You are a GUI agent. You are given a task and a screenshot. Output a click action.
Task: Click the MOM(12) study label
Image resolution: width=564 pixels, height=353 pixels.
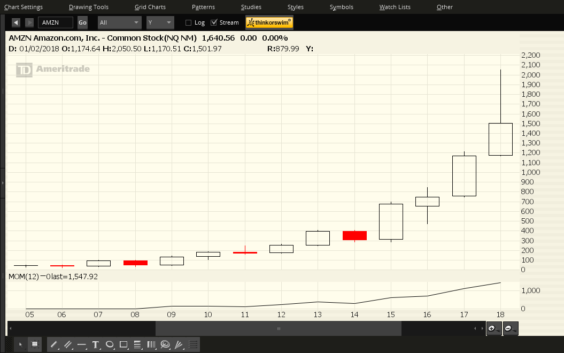24,277
